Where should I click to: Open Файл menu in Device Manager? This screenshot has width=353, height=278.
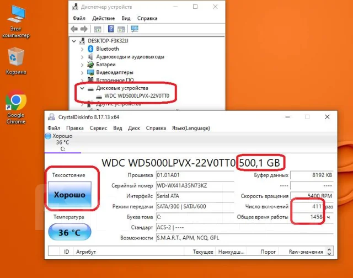79,18
